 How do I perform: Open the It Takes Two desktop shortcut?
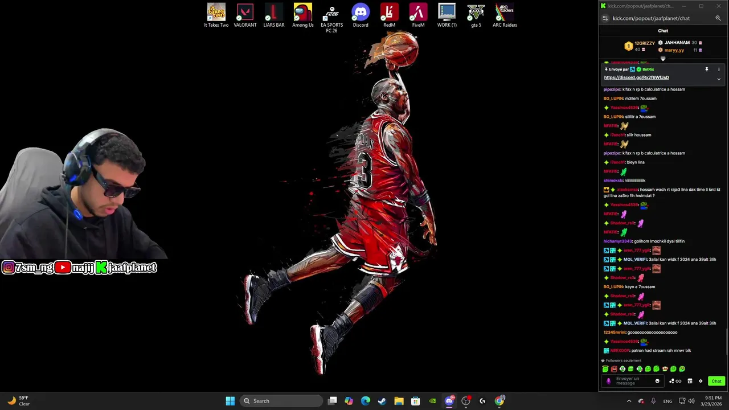pos(216,15)
